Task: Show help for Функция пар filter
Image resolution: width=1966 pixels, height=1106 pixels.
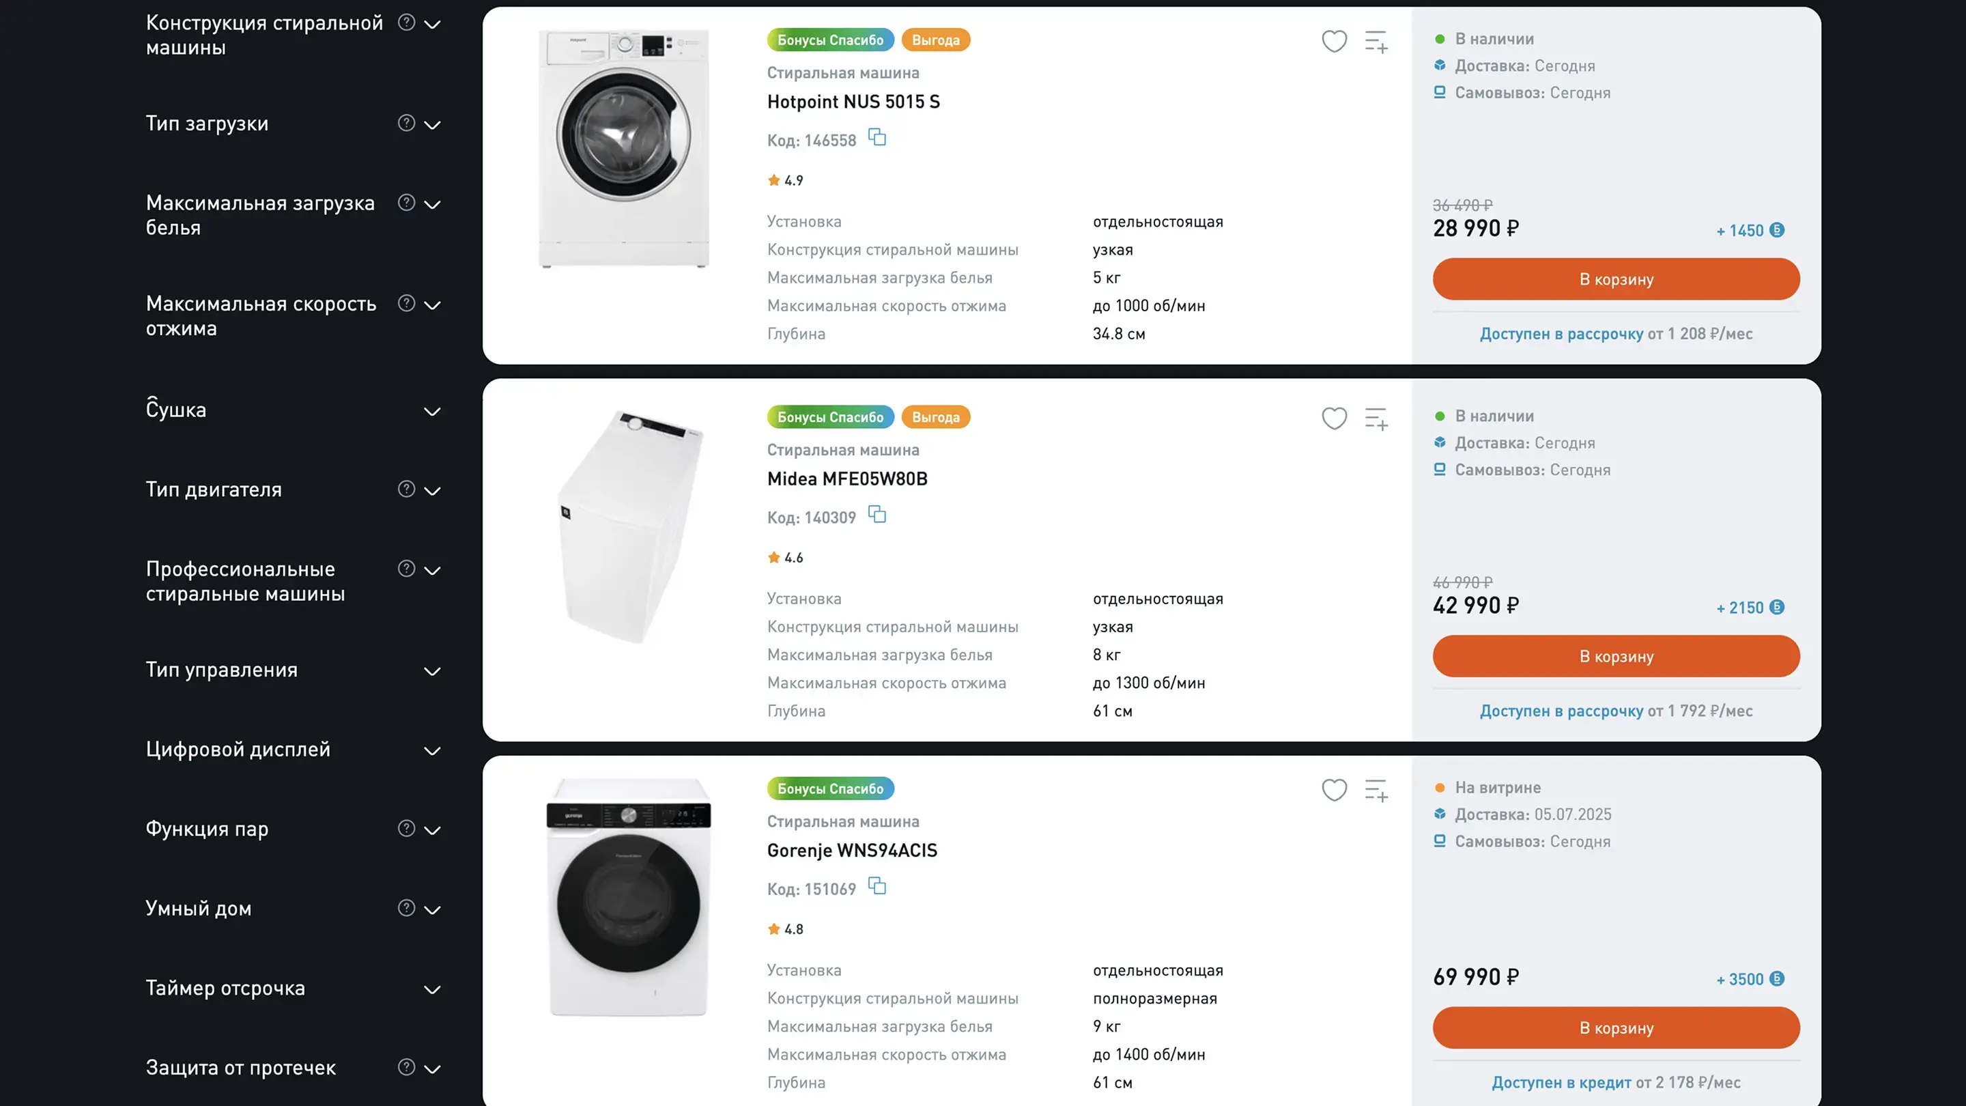Action: point(407,829)
